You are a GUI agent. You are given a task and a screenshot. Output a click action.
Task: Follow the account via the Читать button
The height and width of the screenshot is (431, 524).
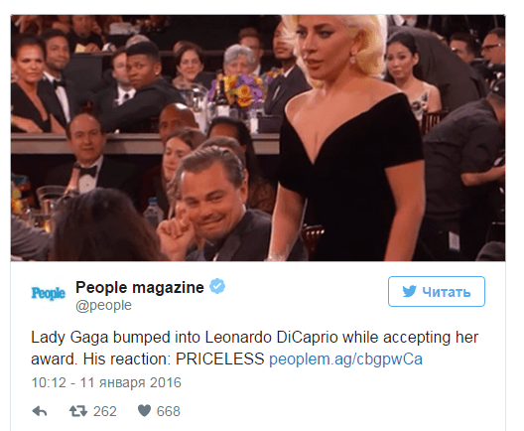[437, 291]
